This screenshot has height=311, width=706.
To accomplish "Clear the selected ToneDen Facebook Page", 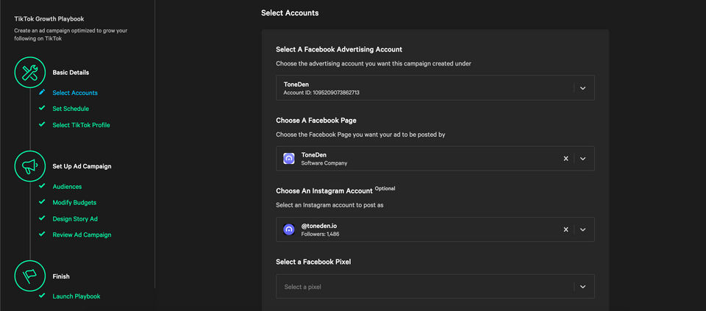I will coord(566,158).
